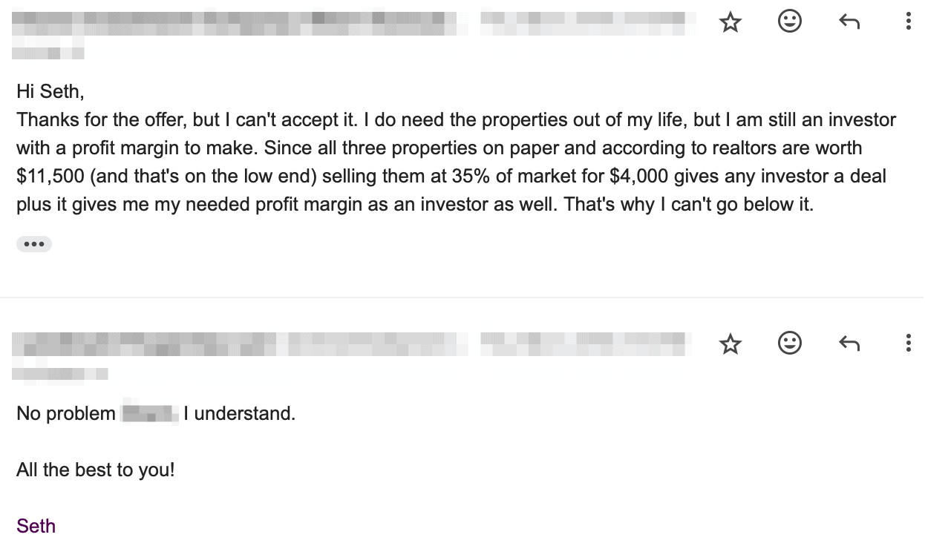The height and width of the screenshot is (546, 925).
Task: Click the "All the best to you!" line
Action: pyautogui.click(x=96, y=470)
